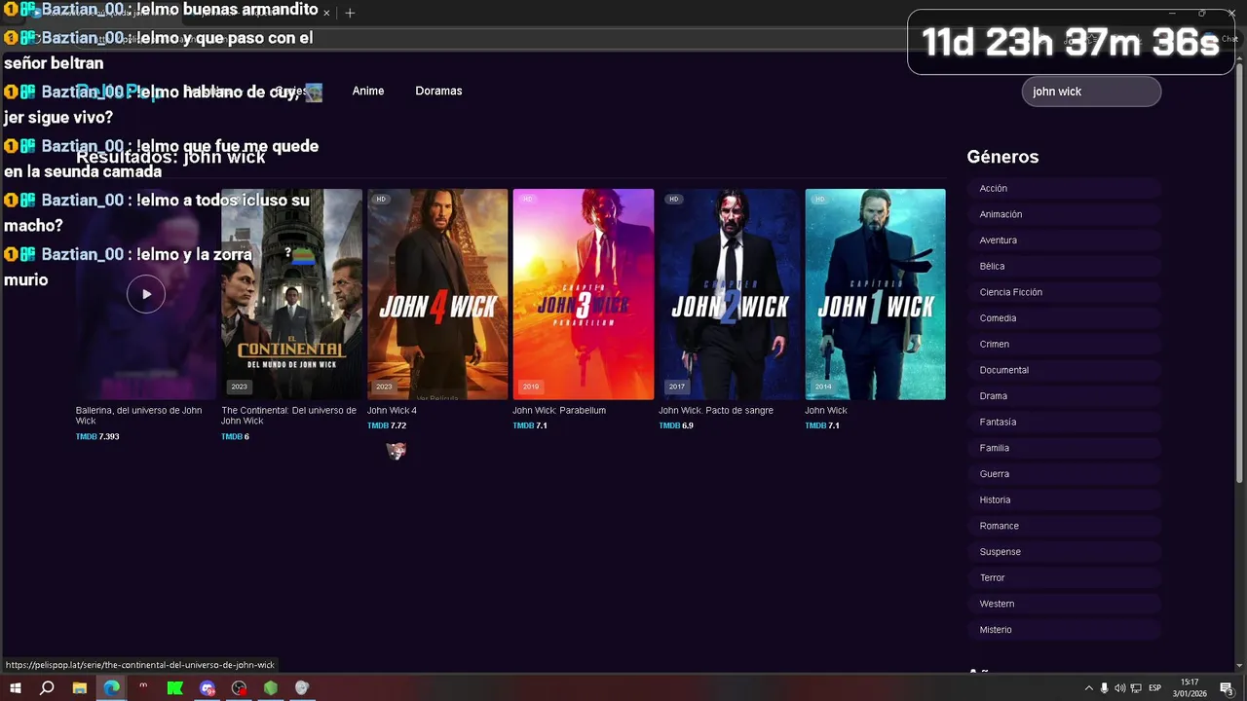Close the current browser tab
Screen dimensions: 1247x701
tap(326, 14)
